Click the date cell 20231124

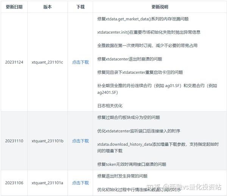14,62
